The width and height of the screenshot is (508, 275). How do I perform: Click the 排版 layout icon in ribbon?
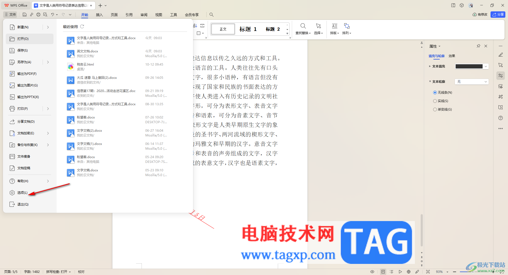pyautogui.click(x=334, y=26)
